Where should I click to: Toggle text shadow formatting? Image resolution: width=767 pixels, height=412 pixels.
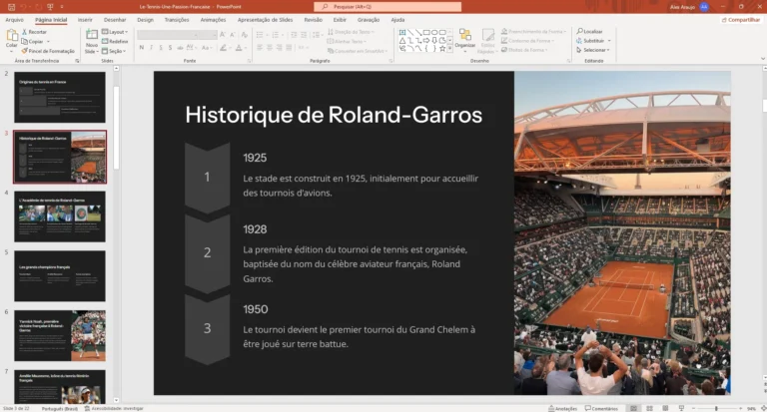pyautogui.click(x=170, y=48)
